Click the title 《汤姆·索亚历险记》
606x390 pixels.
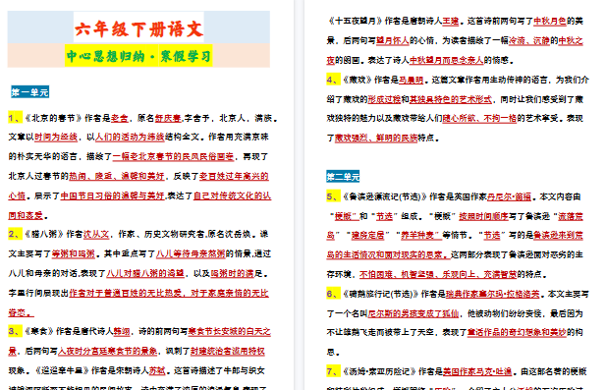[379, 371]
